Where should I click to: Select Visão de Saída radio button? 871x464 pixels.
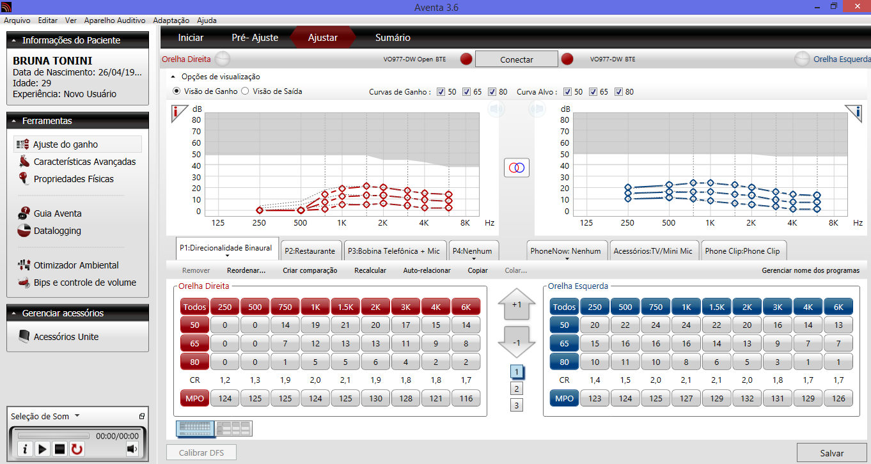pos(245,91)
